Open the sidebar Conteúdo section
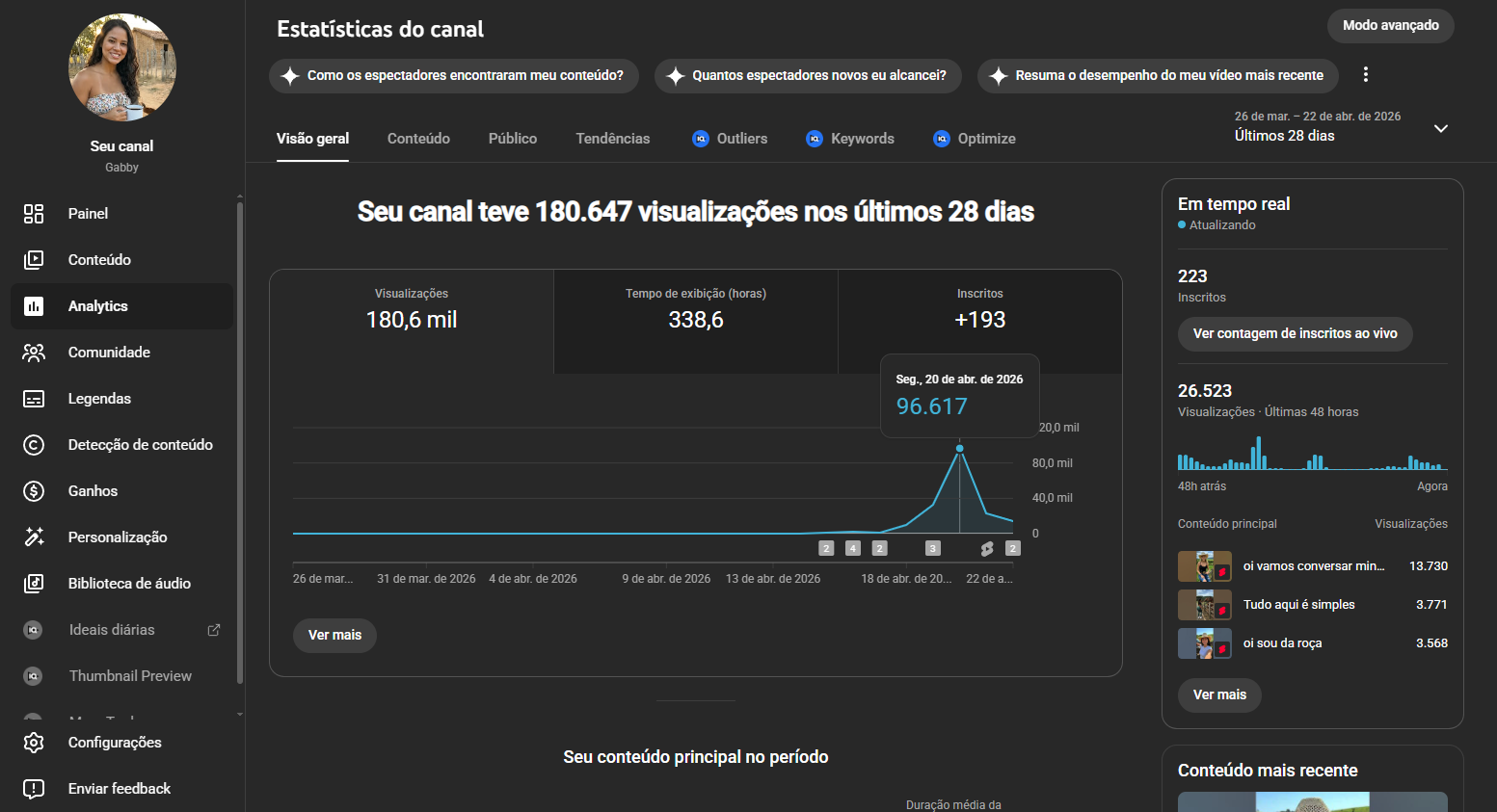 point(122,260)
